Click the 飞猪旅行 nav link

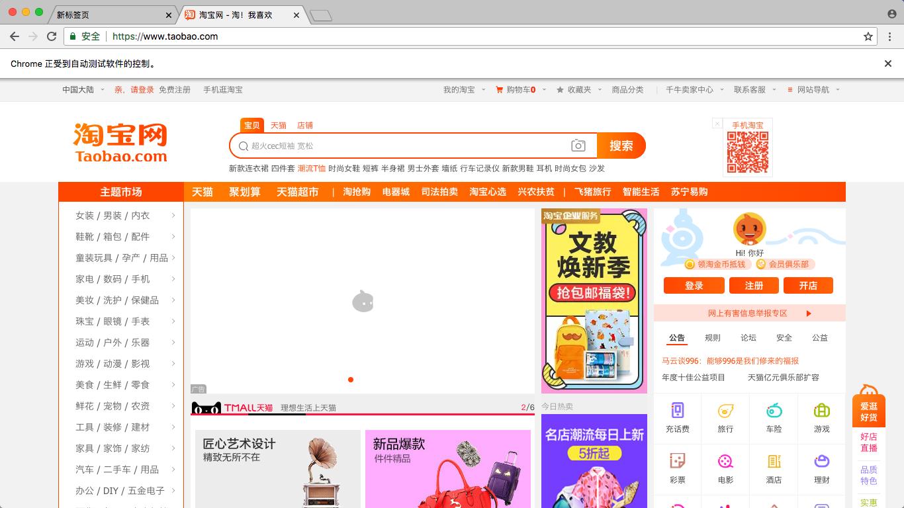[x=593, y=192]
